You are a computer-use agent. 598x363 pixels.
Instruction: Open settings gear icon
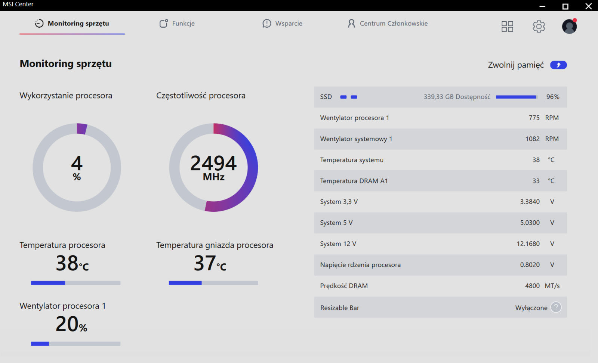[x=539, y=27]
